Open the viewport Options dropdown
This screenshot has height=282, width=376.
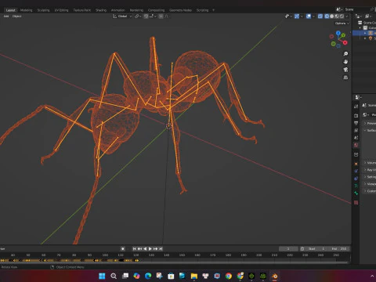(342, 23)
